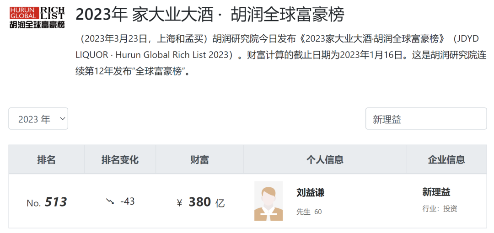The image size is (494, 233).
Task: Click the downward trend arrow icon
Action: point(110,201)
